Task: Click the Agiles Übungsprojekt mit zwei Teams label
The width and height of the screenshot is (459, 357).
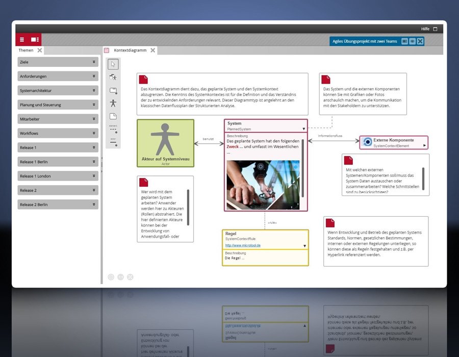Action: [365, 41]
